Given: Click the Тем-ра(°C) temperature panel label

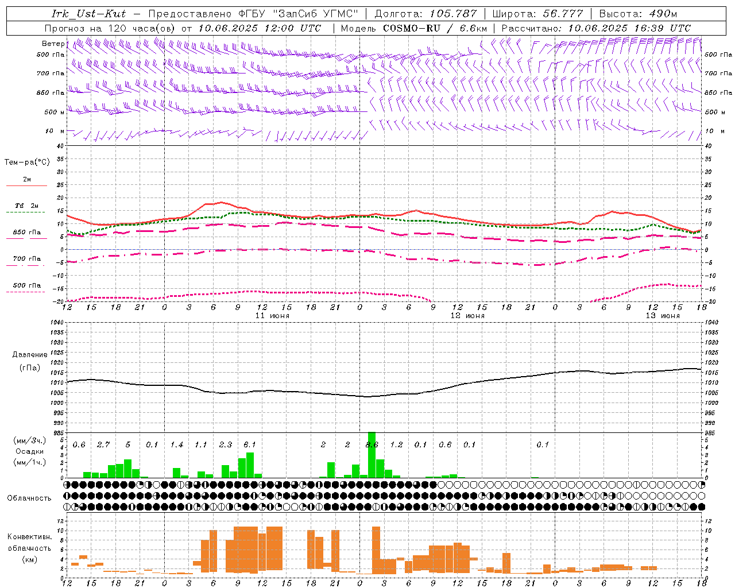Looking at the screenshot, I should point(27,163).
